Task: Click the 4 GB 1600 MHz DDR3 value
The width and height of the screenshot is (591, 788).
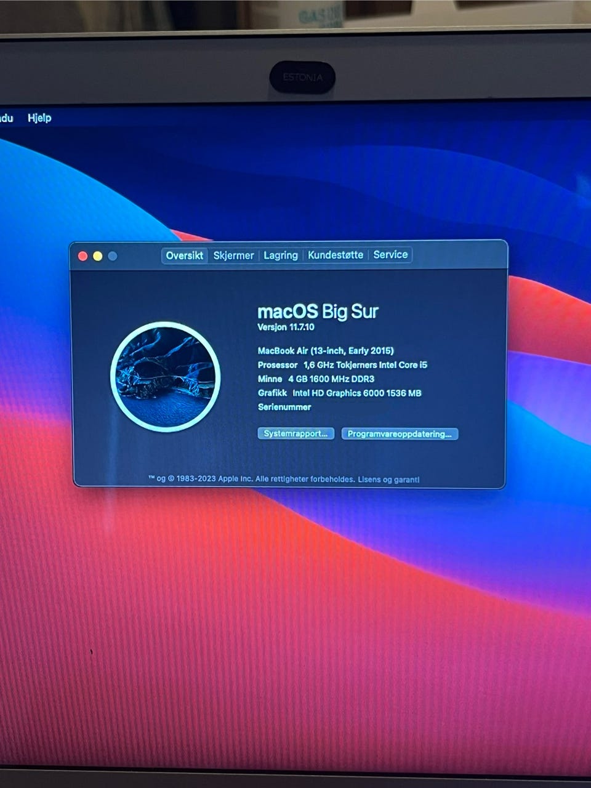Action: pyautogui.click(x=331, y=379)
